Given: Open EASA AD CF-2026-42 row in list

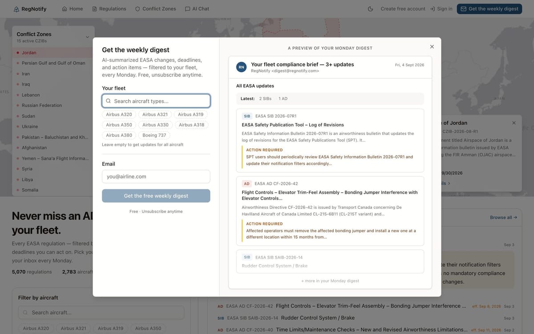Looking at the screenshot, I should point(366,306).
